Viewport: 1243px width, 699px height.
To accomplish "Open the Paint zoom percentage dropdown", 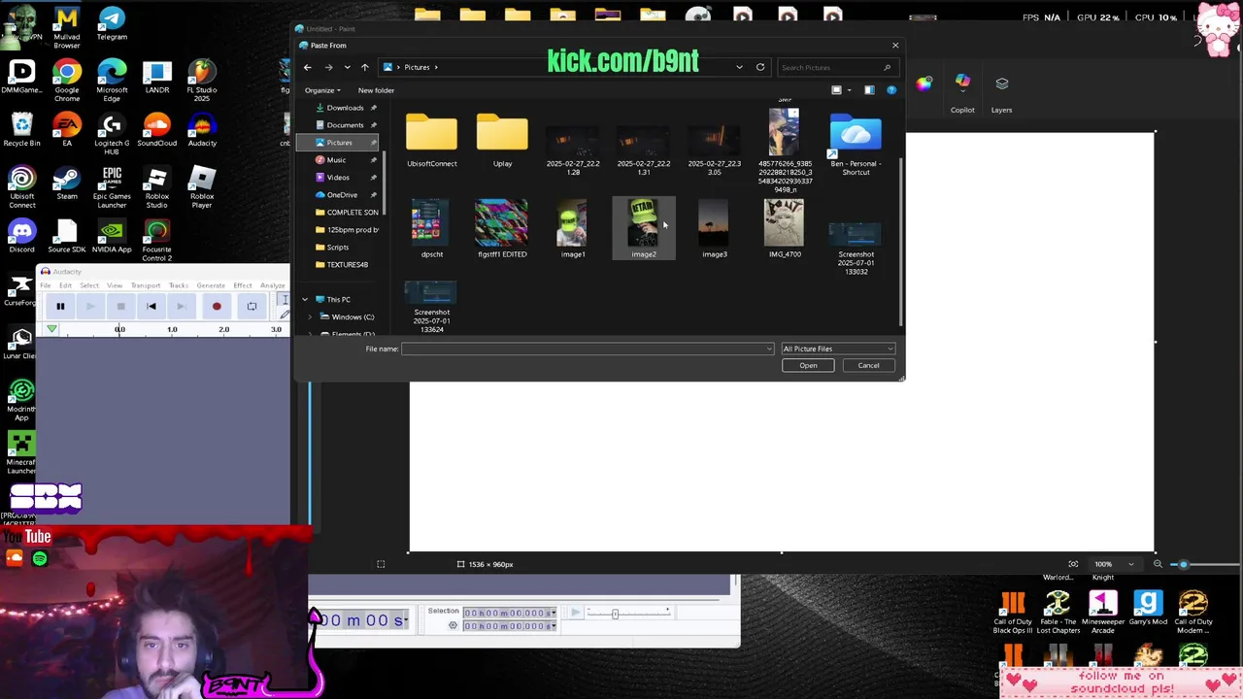I will (1130, 564).
